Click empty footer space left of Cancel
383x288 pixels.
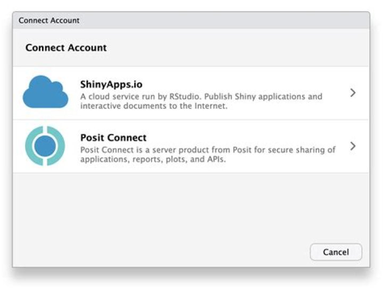pos(160,252)
